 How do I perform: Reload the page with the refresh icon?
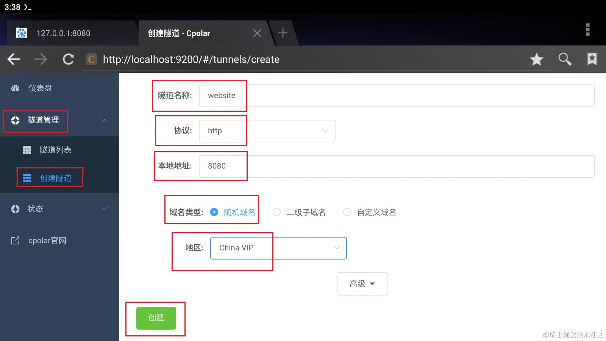click(x=69, y=59)
